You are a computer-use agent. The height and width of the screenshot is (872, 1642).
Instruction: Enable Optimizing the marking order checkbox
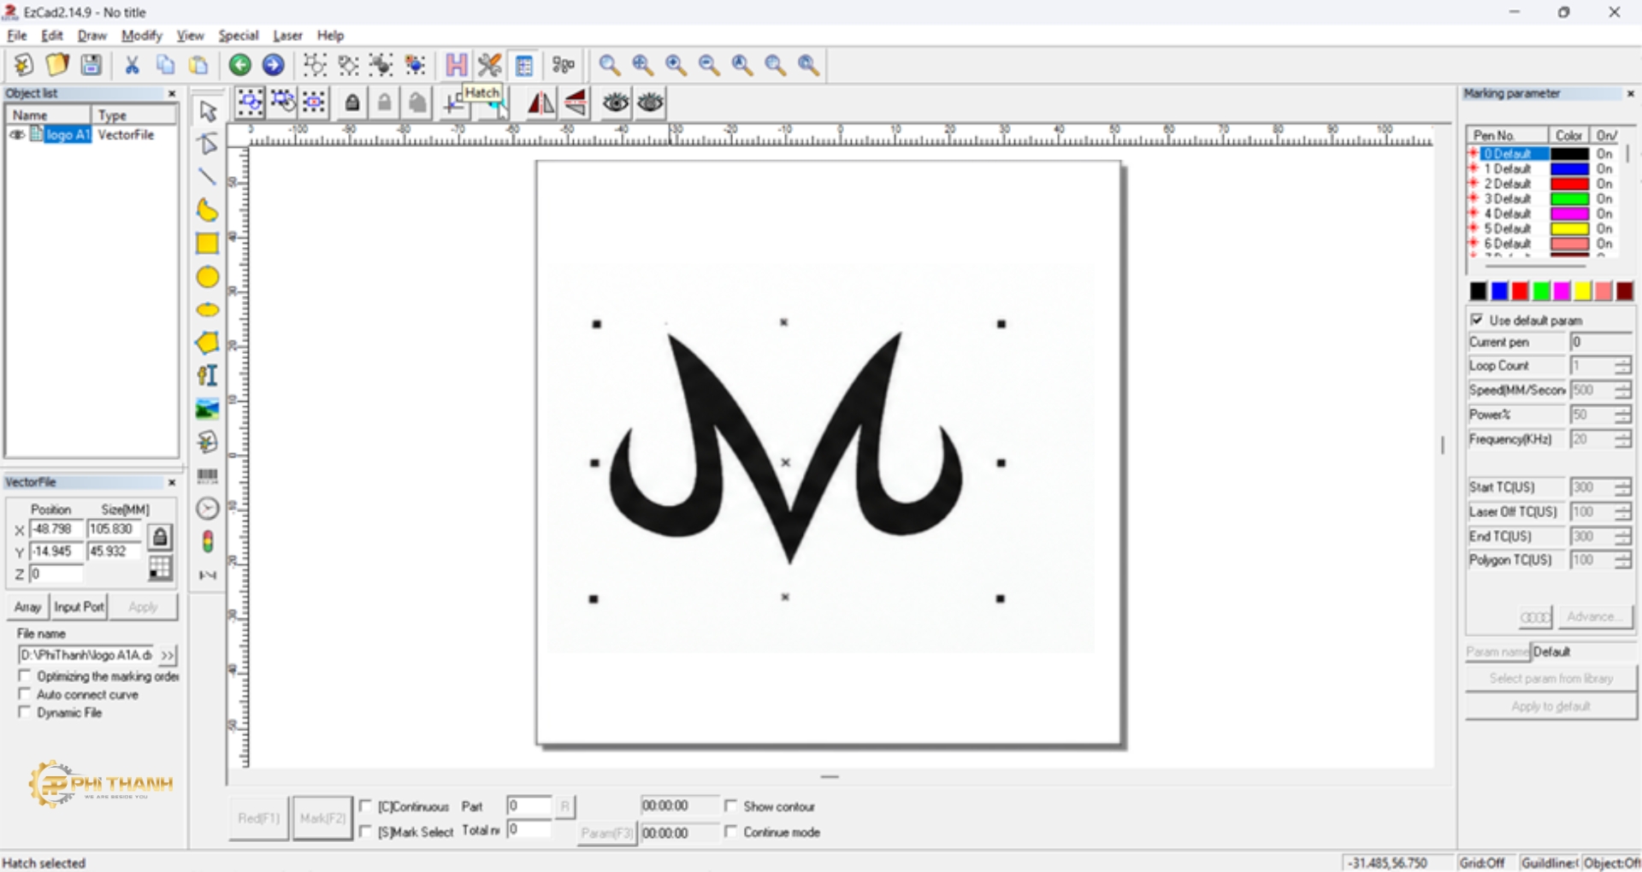[25, 676]
